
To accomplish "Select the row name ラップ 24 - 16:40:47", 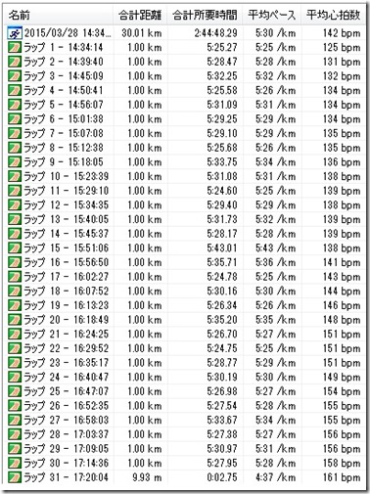I will 67,378.
